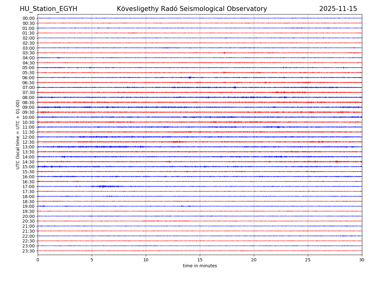Select the 23:30 time row label
377x283 pixels.
tap(29, 251)
